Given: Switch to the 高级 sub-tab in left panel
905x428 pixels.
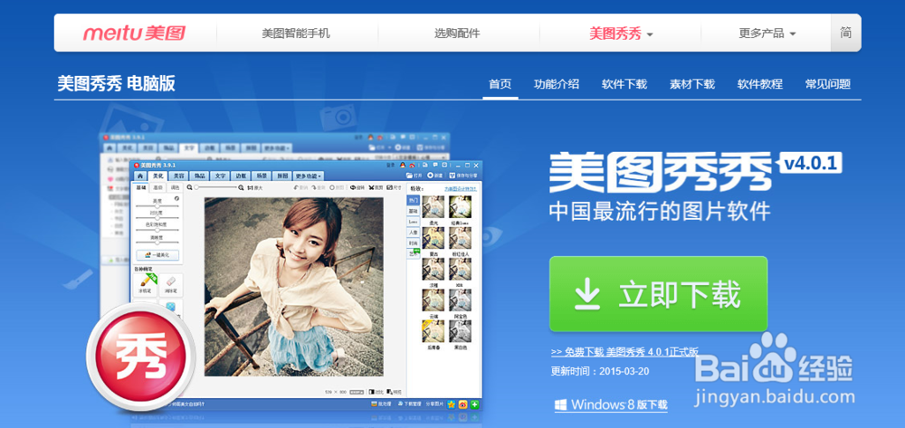Looking at the screenshot, I should pyautogui.click(x=158, y=187).
